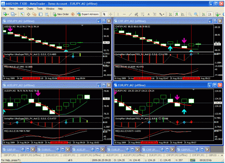Expand the Indicators dropdown arrow
The height and width of the screenshot is (163, 225).
[x=220, y=14]
